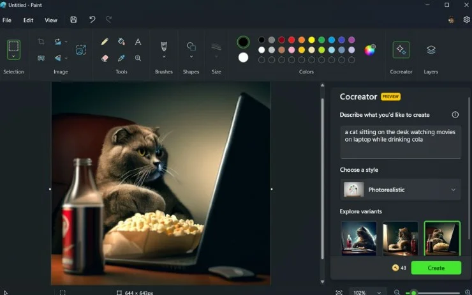Open the File menu
The width and height of the screenshot is (472, 295).
[x=7, y=20]
